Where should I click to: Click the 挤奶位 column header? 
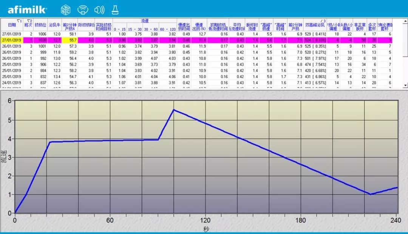click(x=40, y=25)
